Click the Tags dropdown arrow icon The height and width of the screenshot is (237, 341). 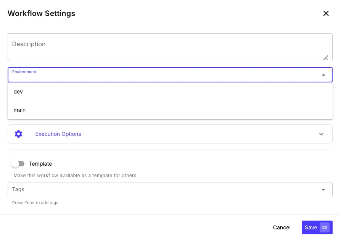(323, 189)
